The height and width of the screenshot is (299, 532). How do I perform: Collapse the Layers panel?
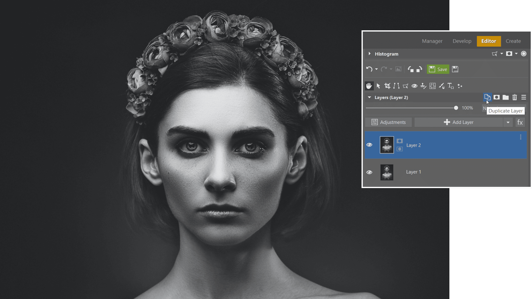tap(369, 97)
